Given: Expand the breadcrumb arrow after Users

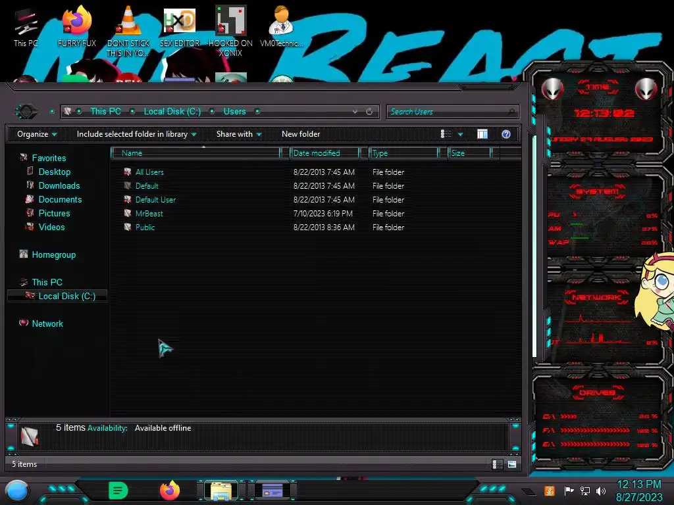Looking at the screenshot, I should [257, 112].
